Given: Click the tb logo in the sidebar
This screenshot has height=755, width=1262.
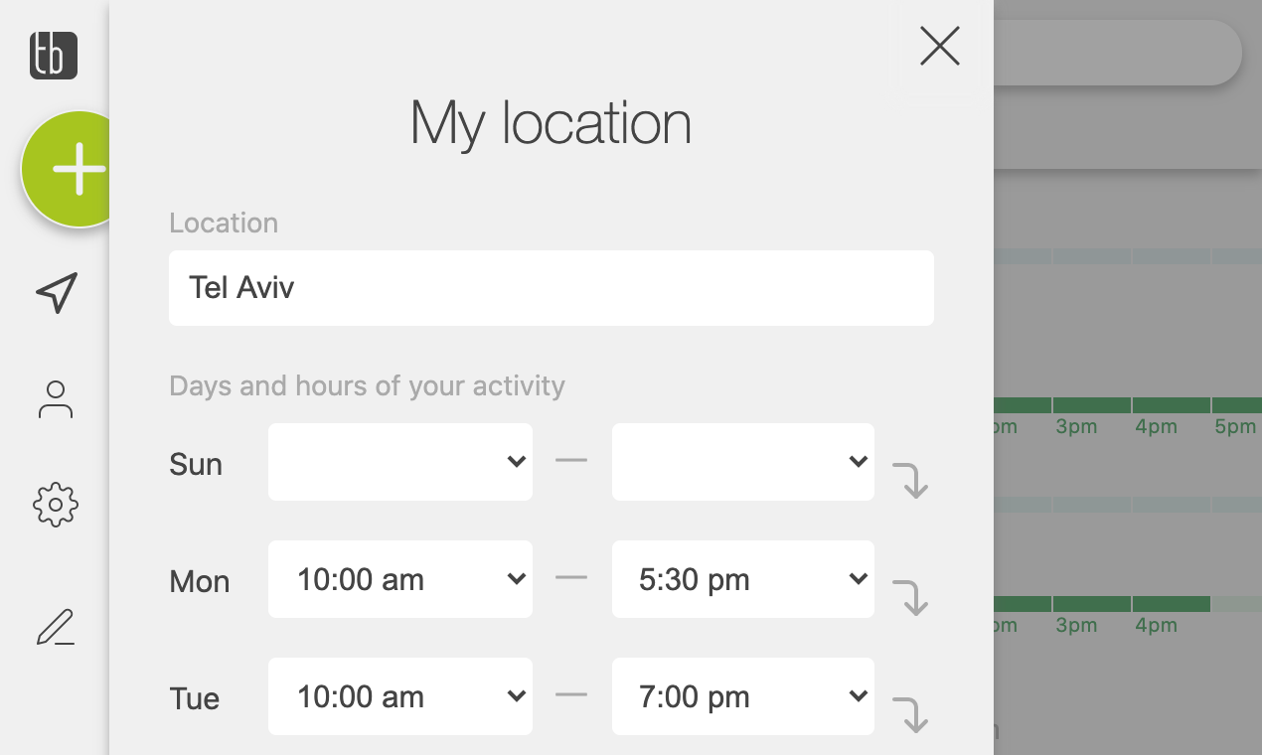Looking at the screenshot, I should (x=52, y=56).
